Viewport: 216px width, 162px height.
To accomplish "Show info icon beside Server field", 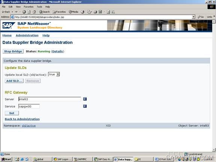I will (85, 99).
